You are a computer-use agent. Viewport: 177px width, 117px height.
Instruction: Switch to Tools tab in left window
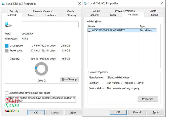tap(31, 15)
